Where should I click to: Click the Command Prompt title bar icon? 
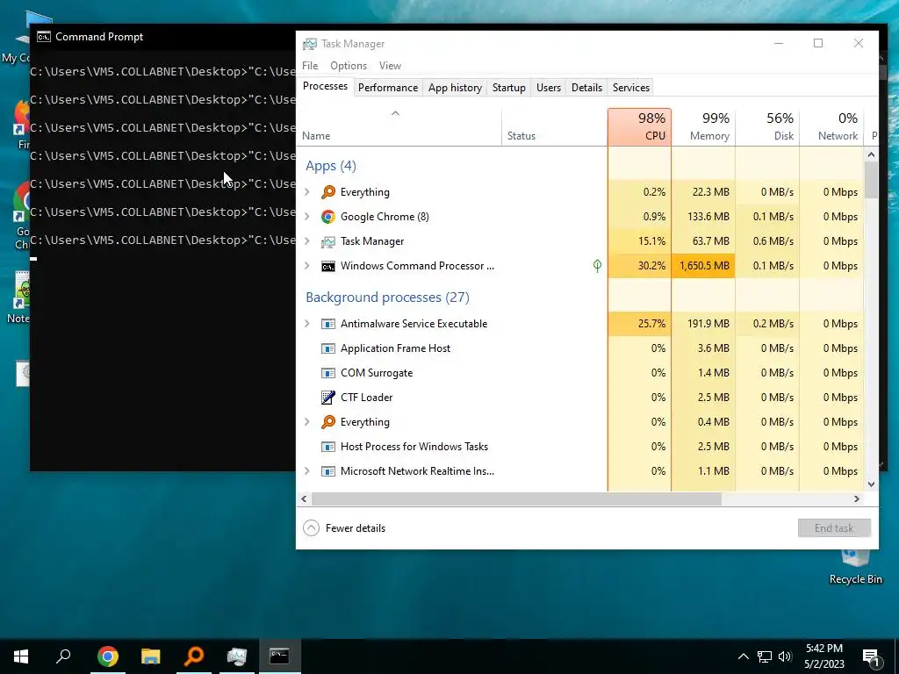(x=44, y=37)
